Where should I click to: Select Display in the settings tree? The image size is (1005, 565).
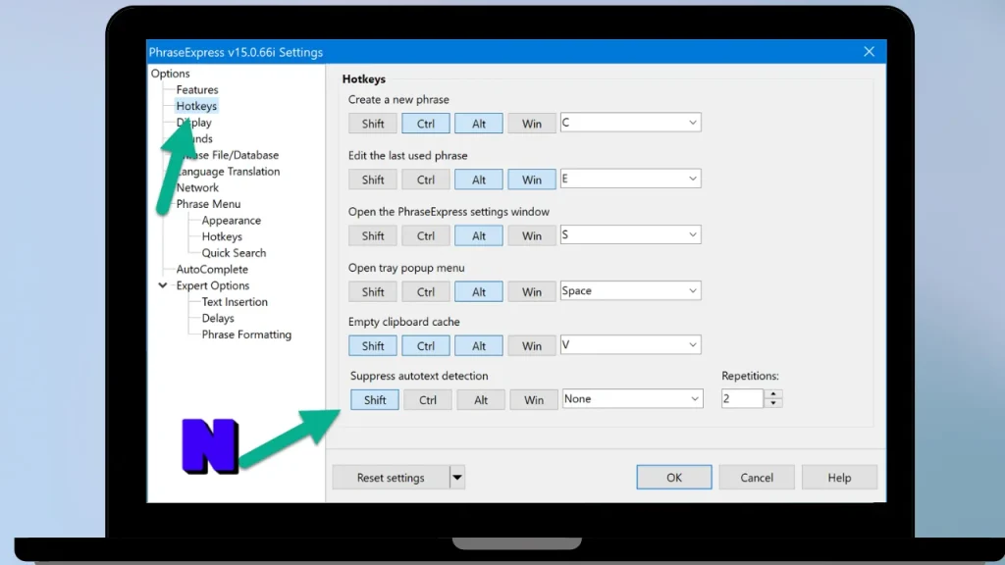click(x=193, y=123)
